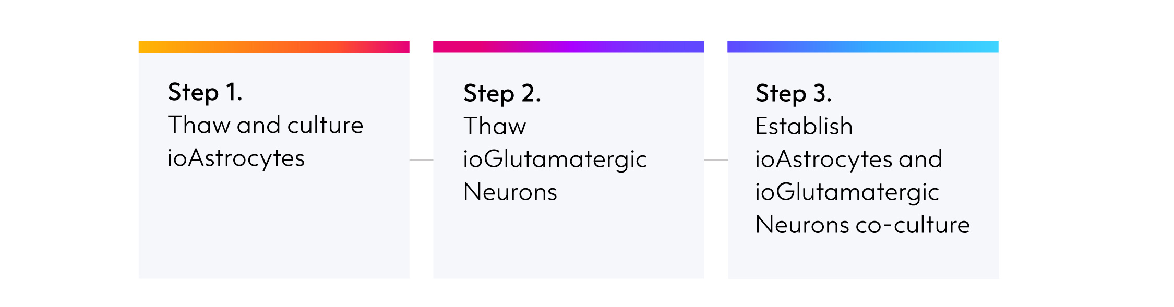Click the Step 2. heading
The image size is (1174, 307).
pos(502,94)
